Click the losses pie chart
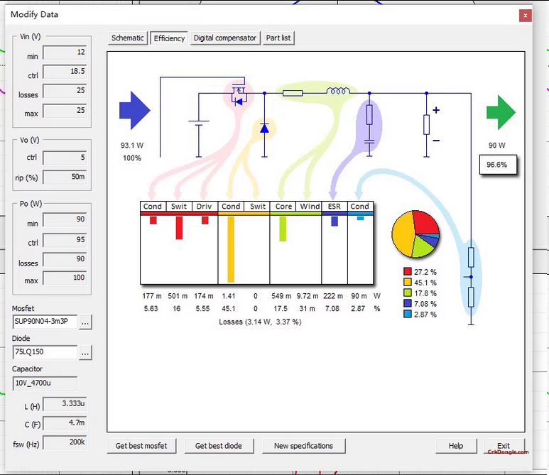 pos(416,234)
